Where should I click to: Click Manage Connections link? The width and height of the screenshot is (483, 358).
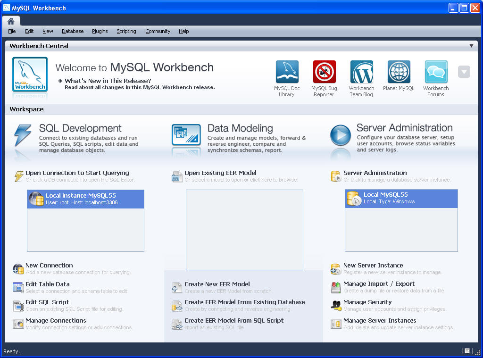(x=56, y=320)
